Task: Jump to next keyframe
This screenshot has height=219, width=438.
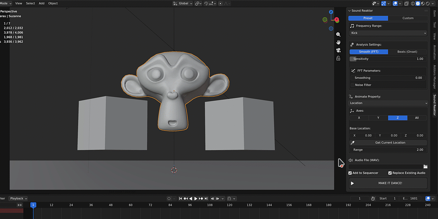Action: click(201, 199)
